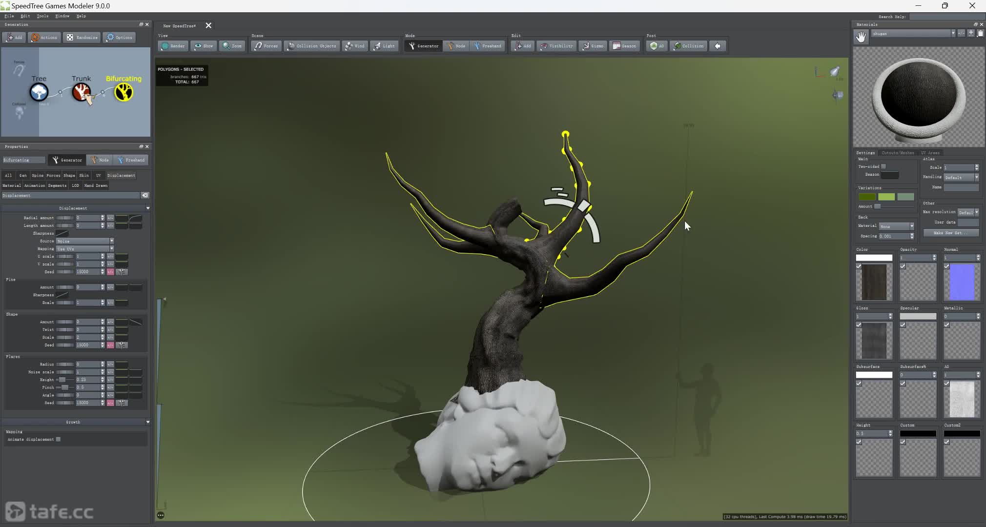Click the Randomize dice button
The image size is (986, 527).
point(82,38)
